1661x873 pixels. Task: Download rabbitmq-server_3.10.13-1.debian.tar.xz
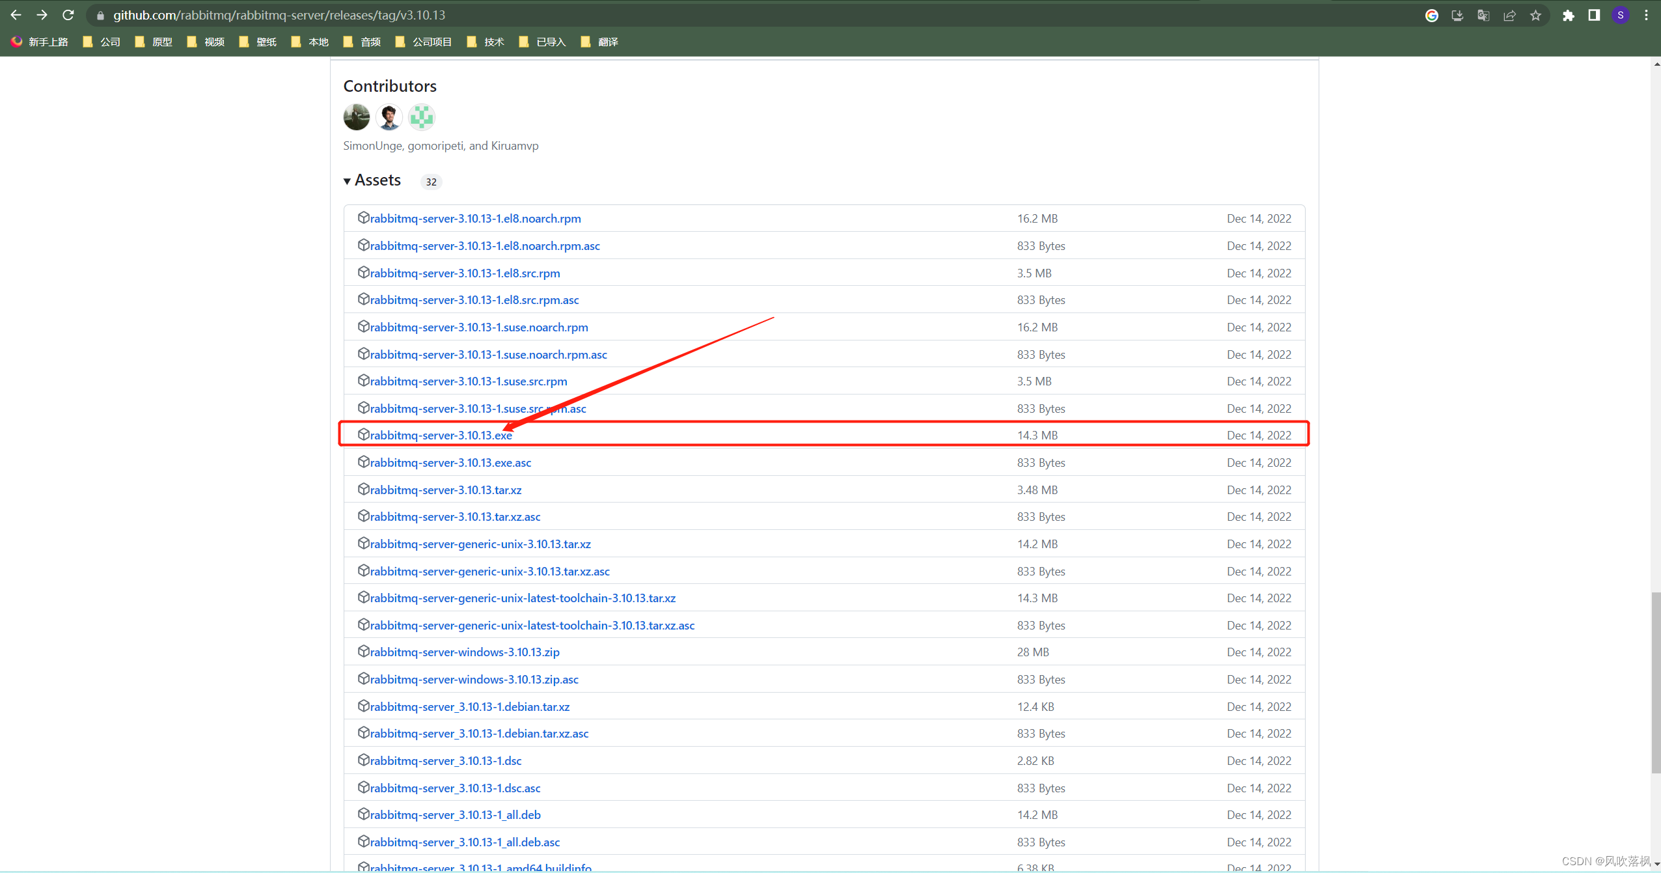tap(470, 707)
